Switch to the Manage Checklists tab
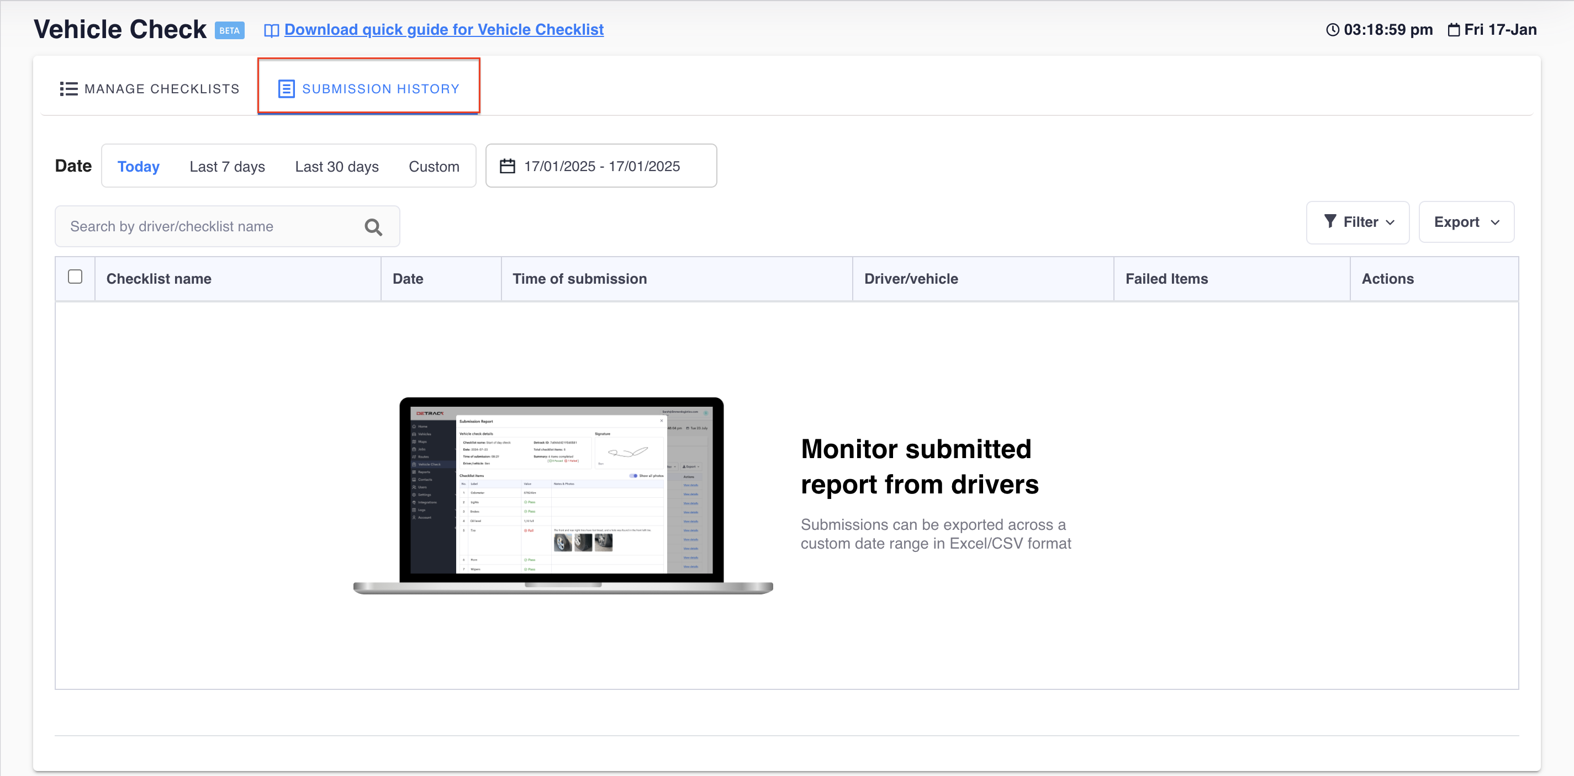The image size is (1574, 776). click(x=150, y=89)
